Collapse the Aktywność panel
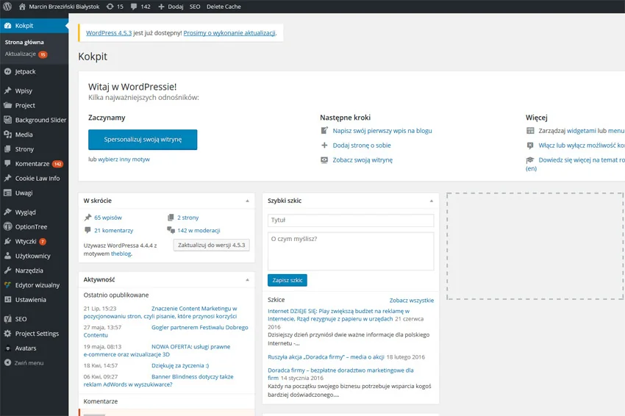Image resolution: width=625 pixels, height=416 pixels. 247,280
